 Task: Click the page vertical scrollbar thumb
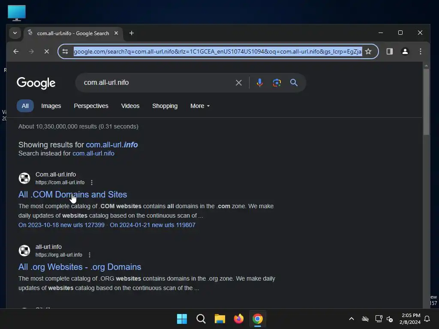426,102
